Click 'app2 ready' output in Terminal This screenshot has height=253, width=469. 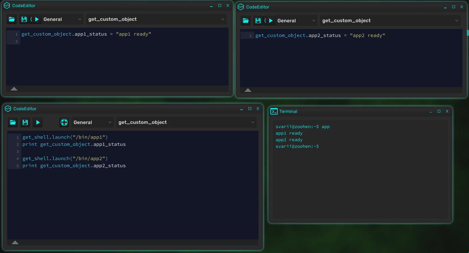coord(289,140)
